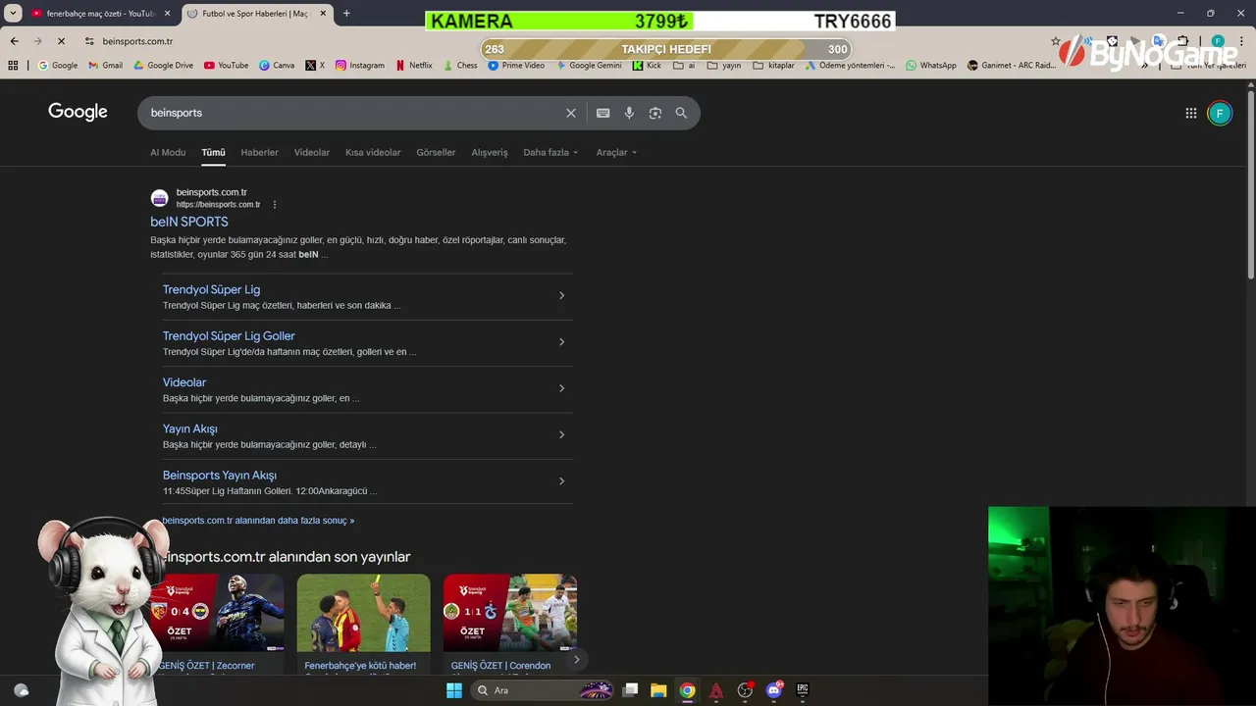Open File Explorer from the taskbar
Viewport: 1256px width, 706px height.
[658, 690]
